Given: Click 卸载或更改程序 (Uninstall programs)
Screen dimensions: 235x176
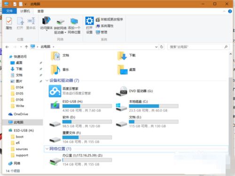Looking at the screenshot, I should pyautogui.click(x=110, y=20).
